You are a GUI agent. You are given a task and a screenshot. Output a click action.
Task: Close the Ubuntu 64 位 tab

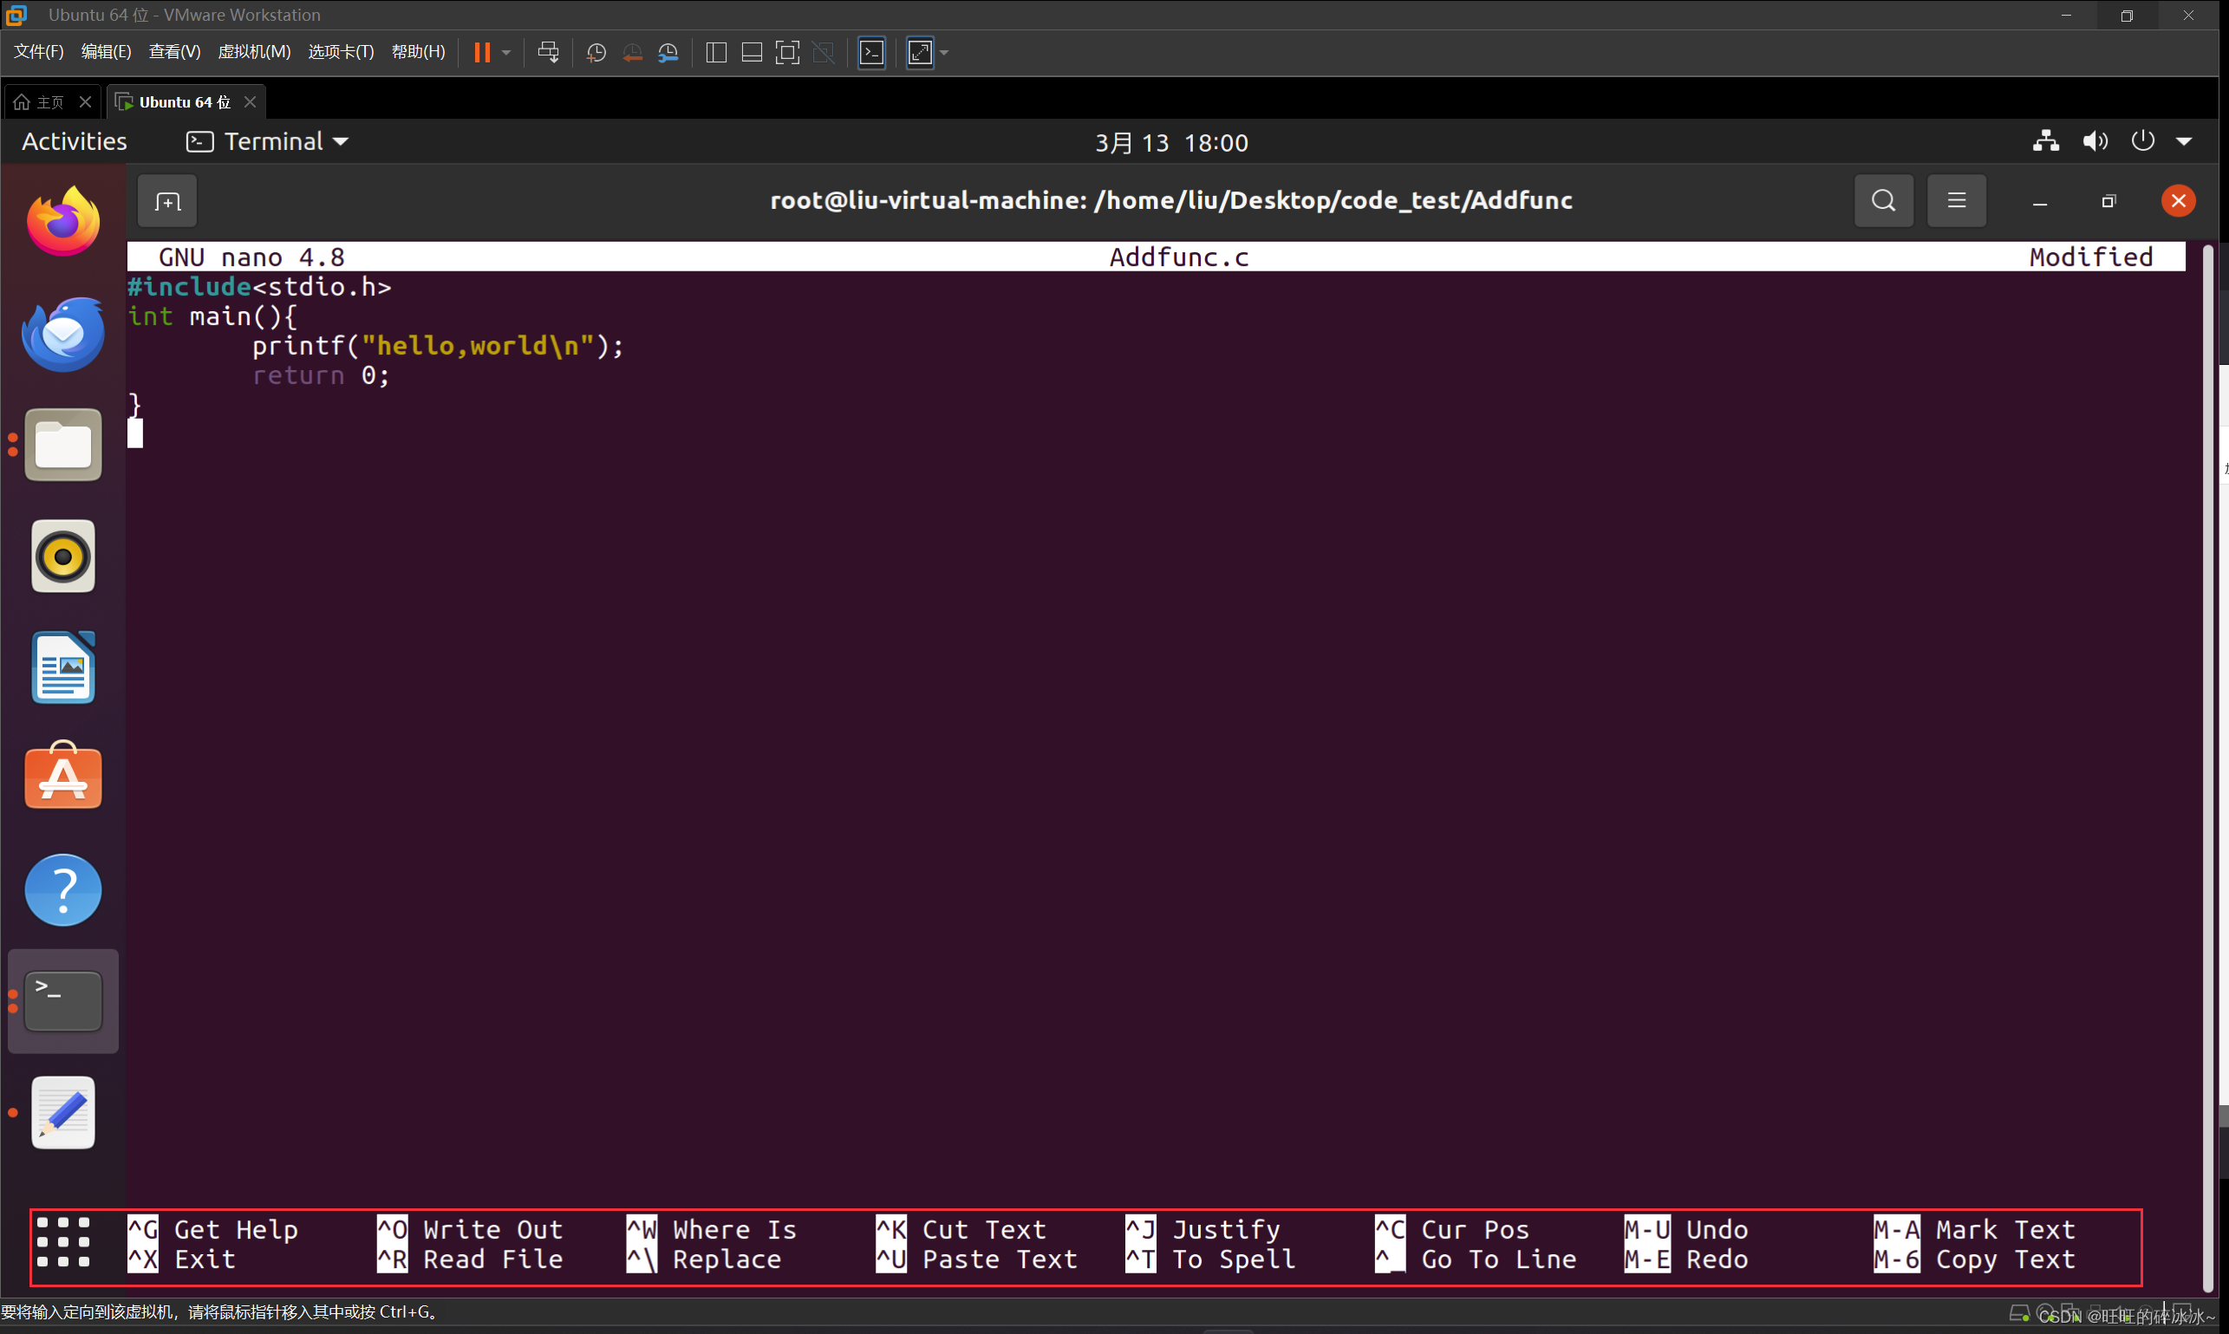coord(250,102)
